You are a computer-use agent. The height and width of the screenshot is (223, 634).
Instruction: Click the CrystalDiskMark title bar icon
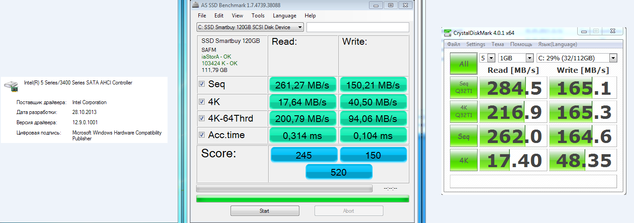[x=447, y=33]
